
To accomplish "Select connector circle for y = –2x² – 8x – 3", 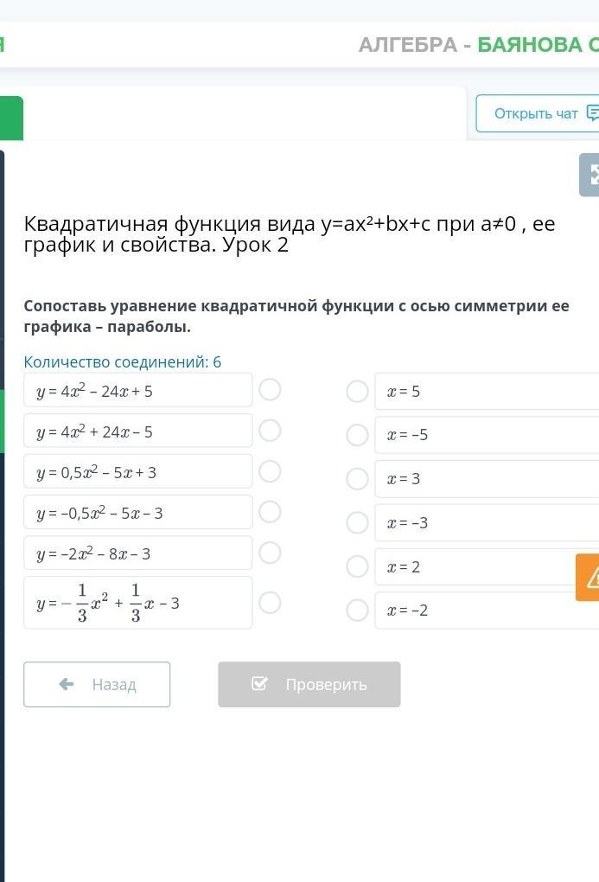I will tap(270, 553).
